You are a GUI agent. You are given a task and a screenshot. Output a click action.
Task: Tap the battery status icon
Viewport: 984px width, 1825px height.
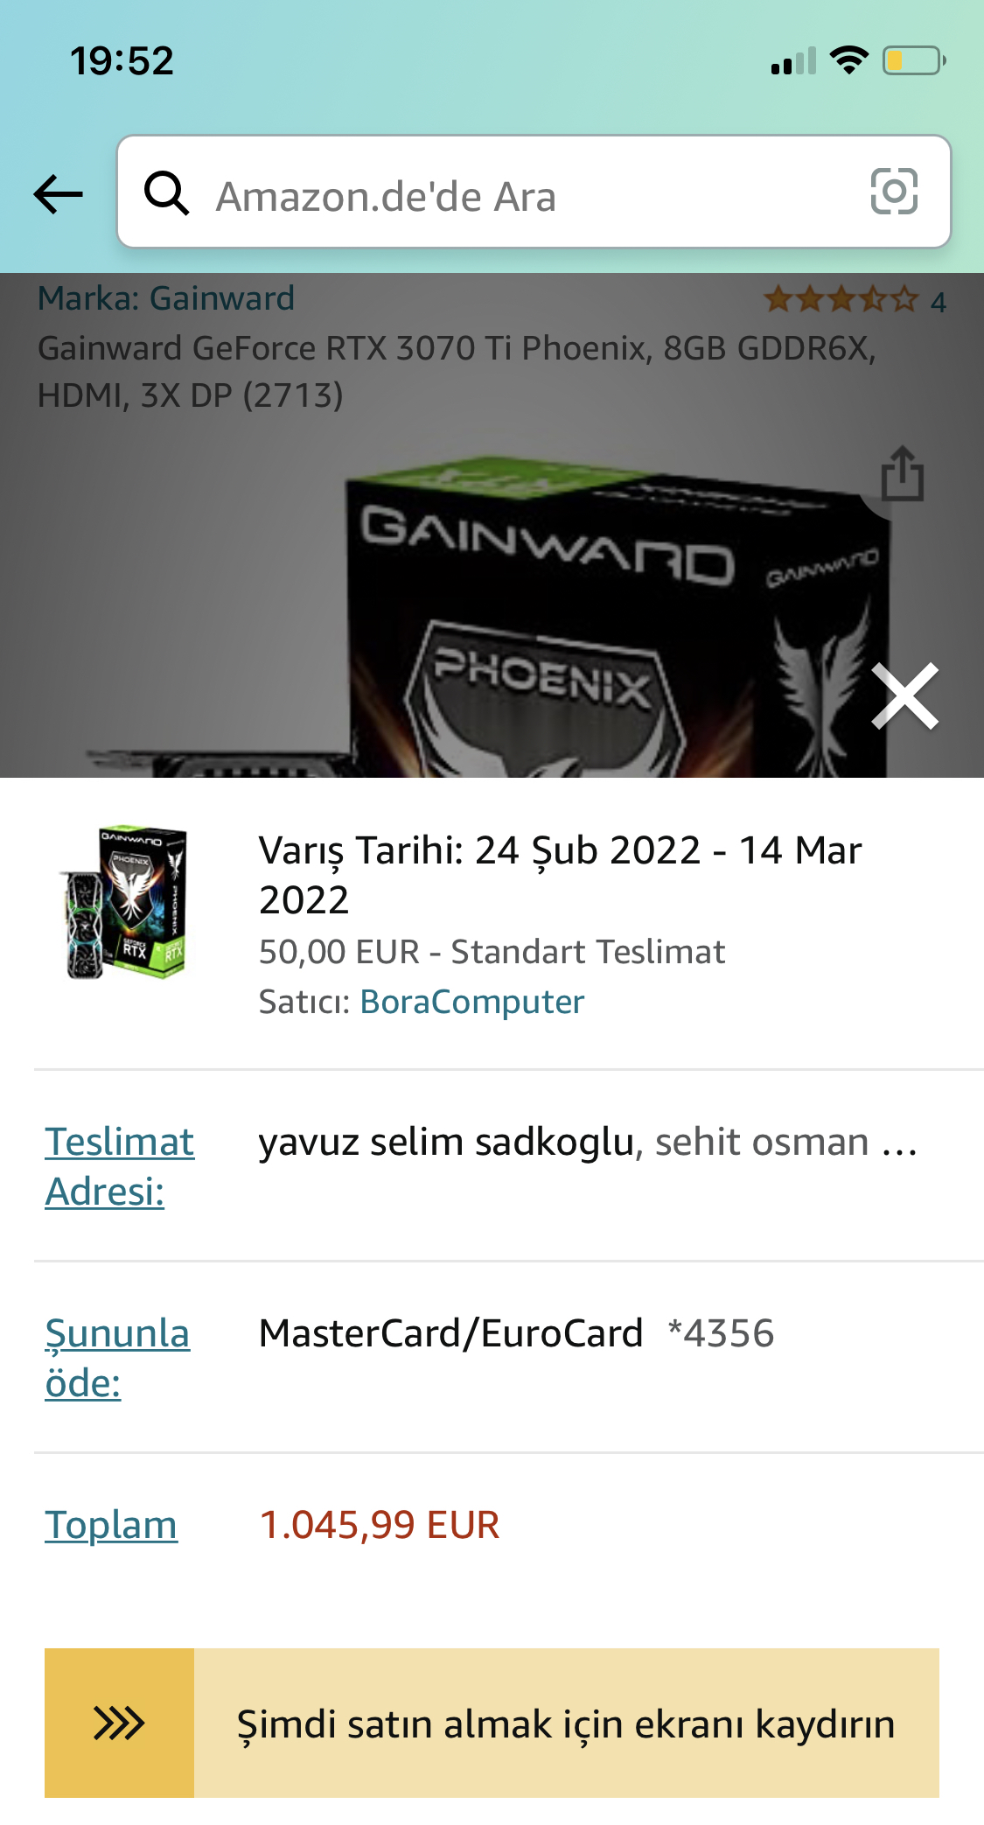(x=914, y=60)
